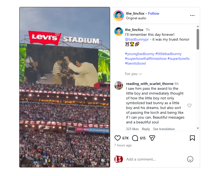Share post with paper plane icon
The width and height of the screenshot is (217, 176).
(x=152, y=138)
